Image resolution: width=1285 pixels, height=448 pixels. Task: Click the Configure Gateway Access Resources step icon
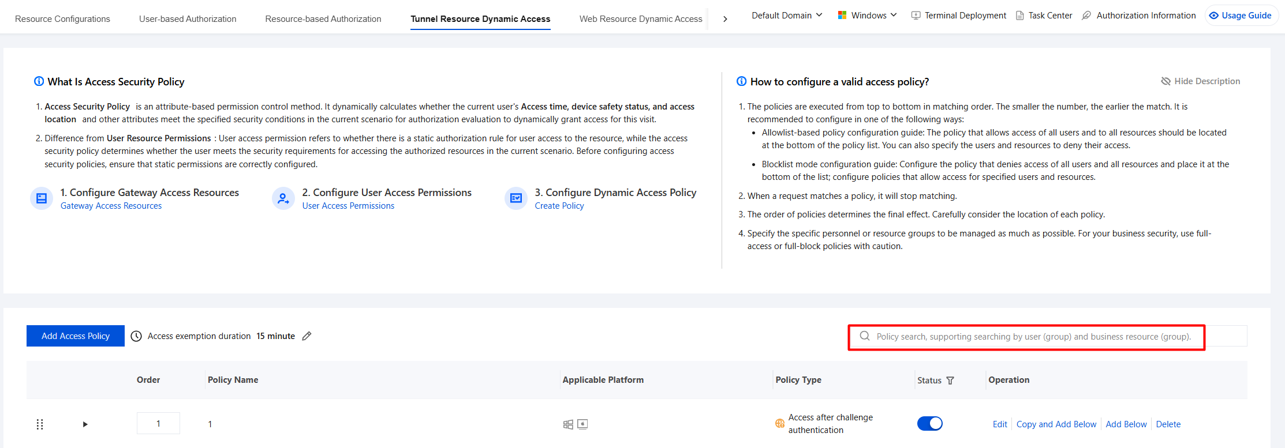coord(42,198)
